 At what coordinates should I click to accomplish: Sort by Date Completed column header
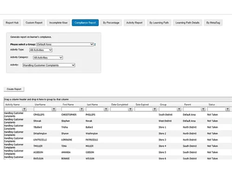[120, 104]
